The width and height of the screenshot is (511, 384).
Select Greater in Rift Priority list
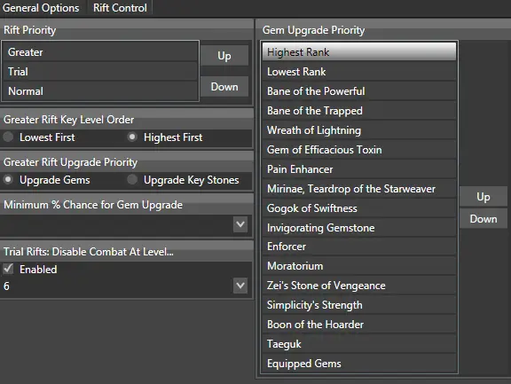coord(100,52)
